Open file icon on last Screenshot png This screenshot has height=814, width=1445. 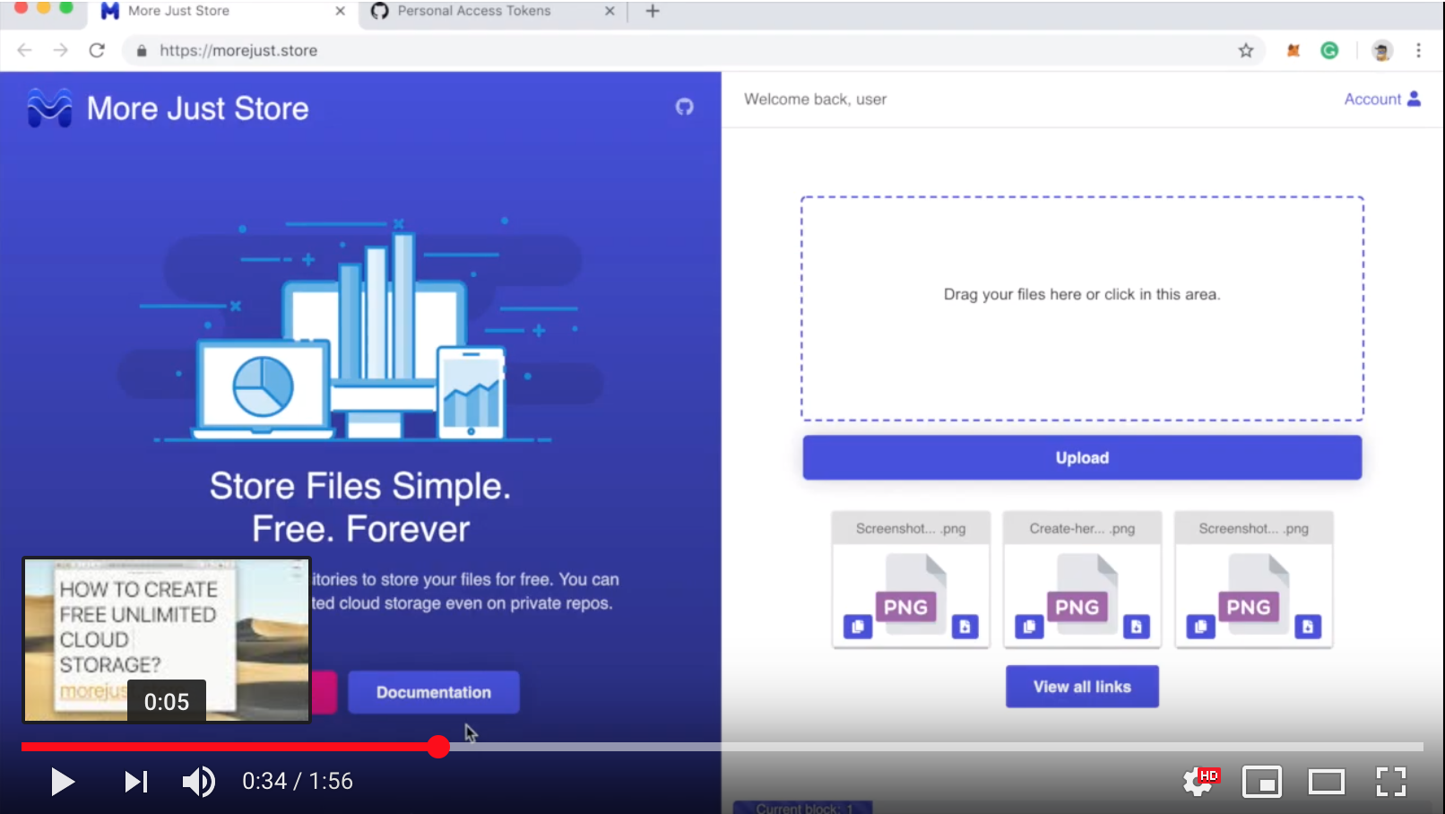pos(1308,627)
